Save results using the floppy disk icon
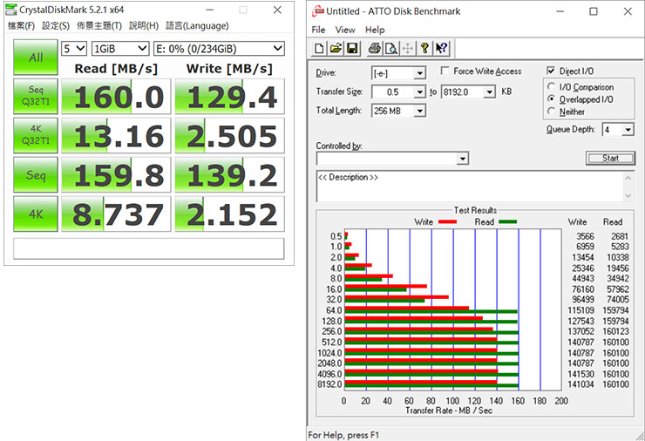Image resolution: width=645 pixels, height=441 pixels. (351, 48)
